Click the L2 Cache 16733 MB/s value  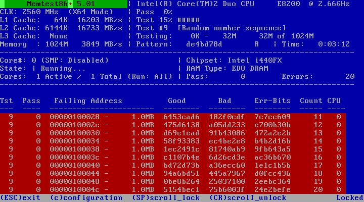pos(100,28)
